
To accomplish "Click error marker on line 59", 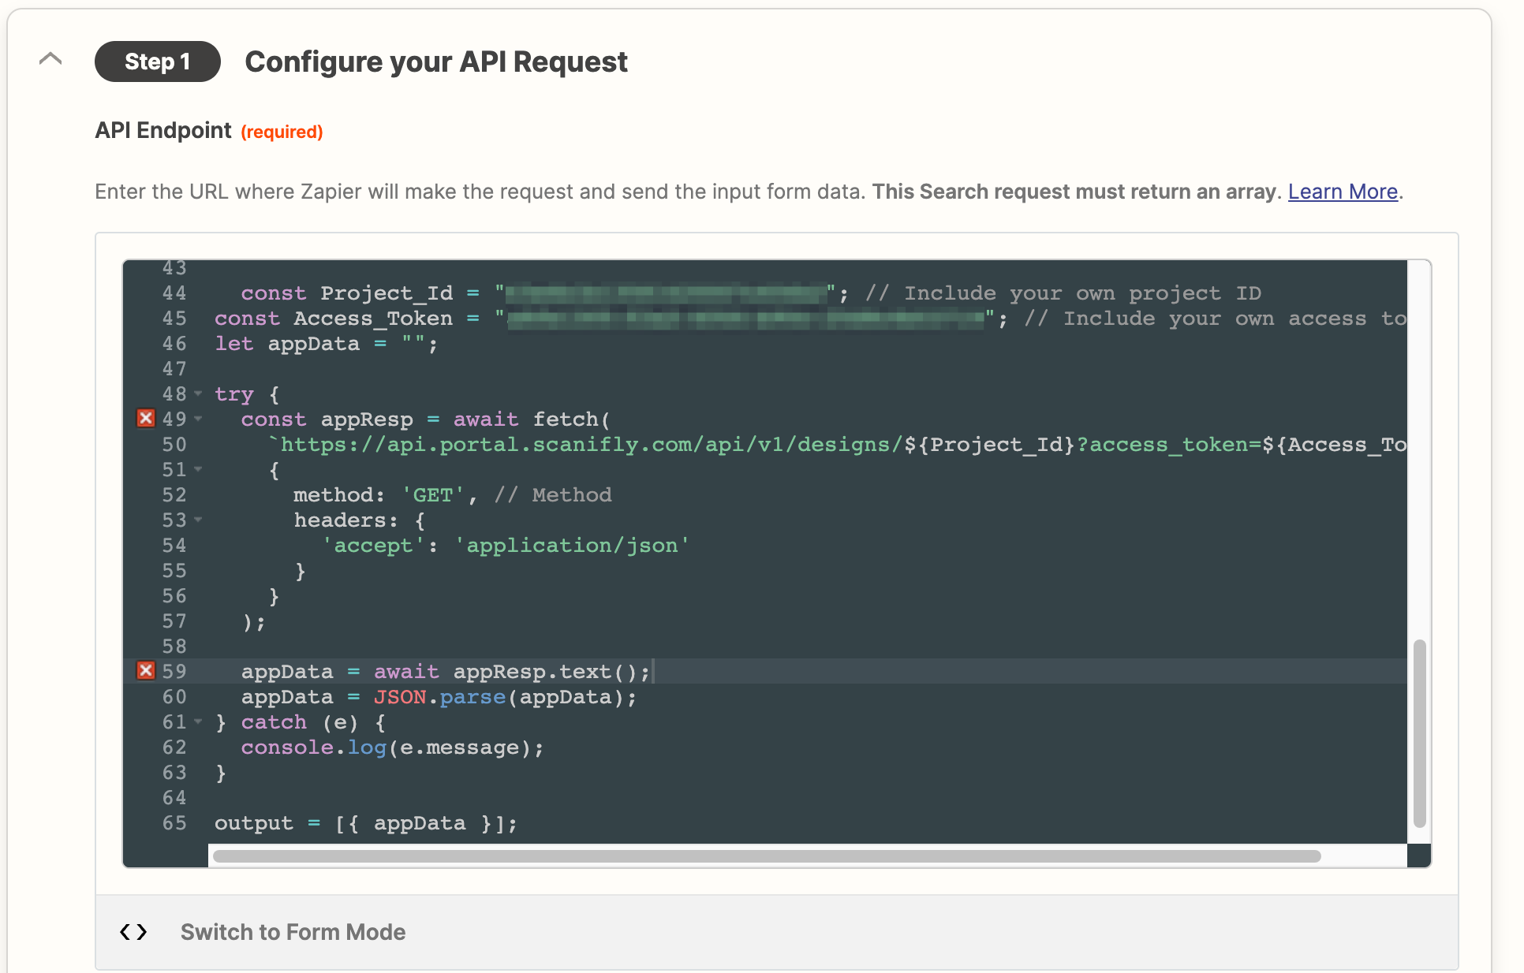I will click(146, 670).
